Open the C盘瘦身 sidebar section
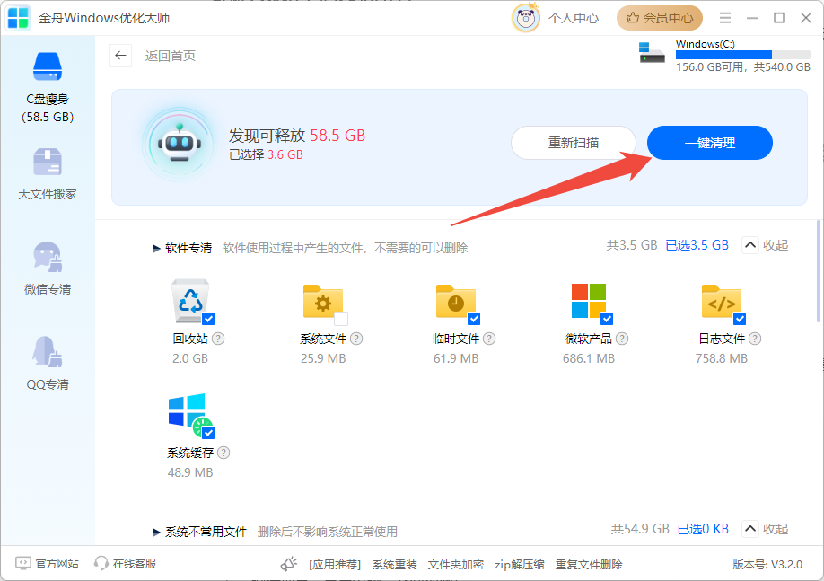The height and width of the screenshot is (581, 824). [48, 87]
